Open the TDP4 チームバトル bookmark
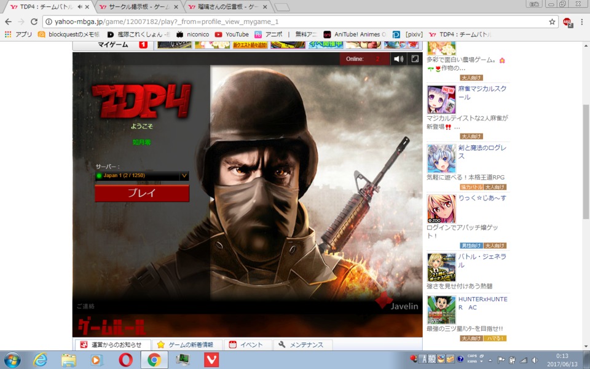Screen dimensions: 590x369 [x=460, y=34]
